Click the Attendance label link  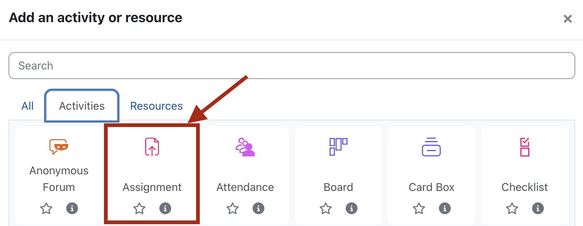[x=245, y=187]
